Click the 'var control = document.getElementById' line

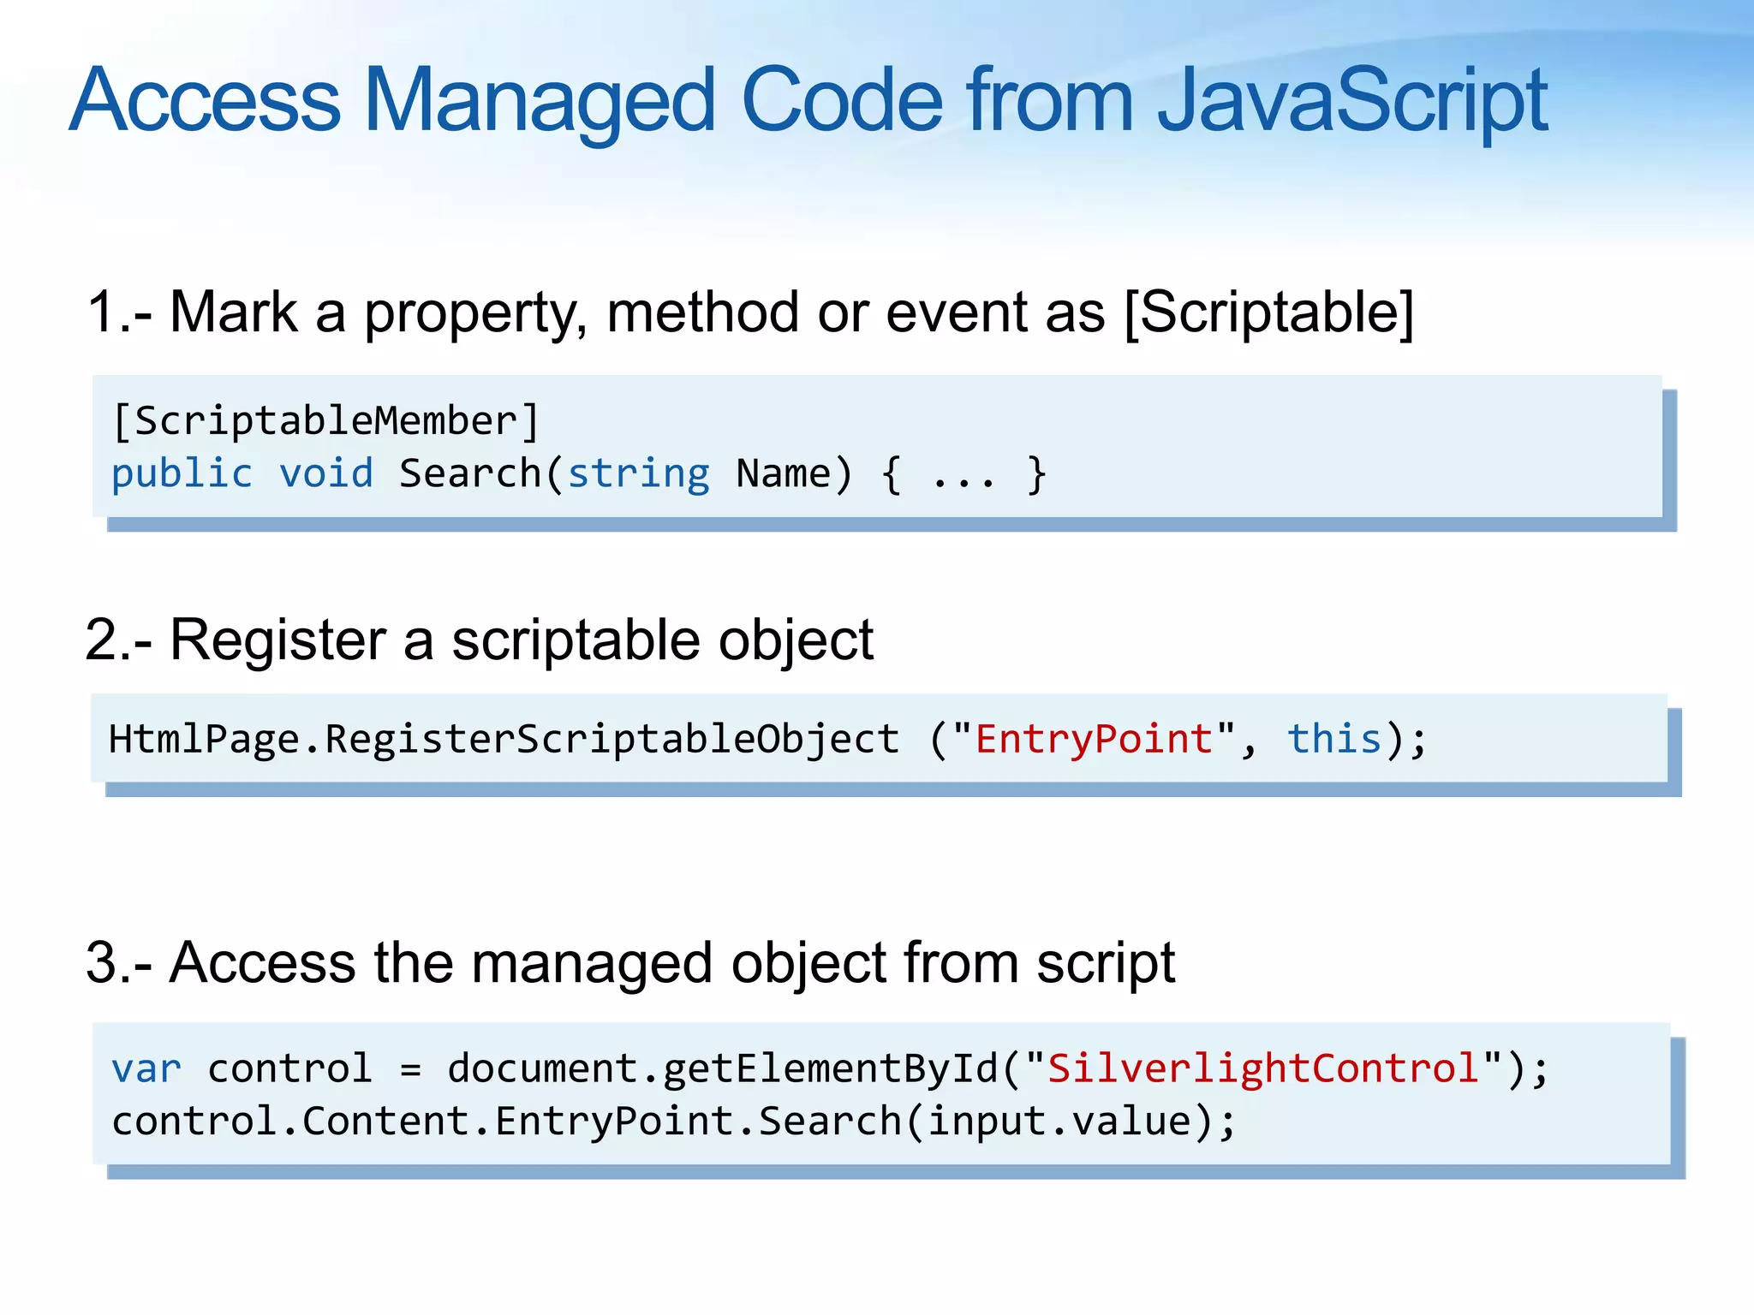830,1068
